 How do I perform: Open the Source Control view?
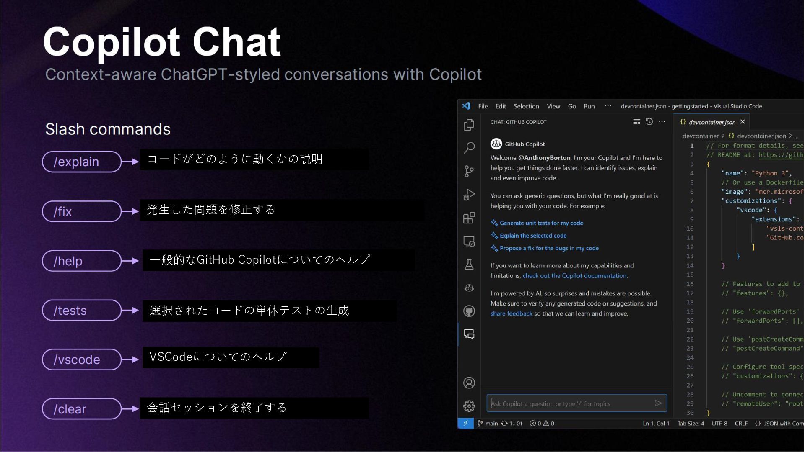(x=469, y=171)
